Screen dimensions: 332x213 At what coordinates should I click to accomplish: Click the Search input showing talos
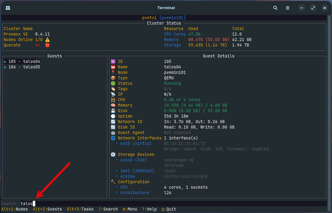pos(27,204)
